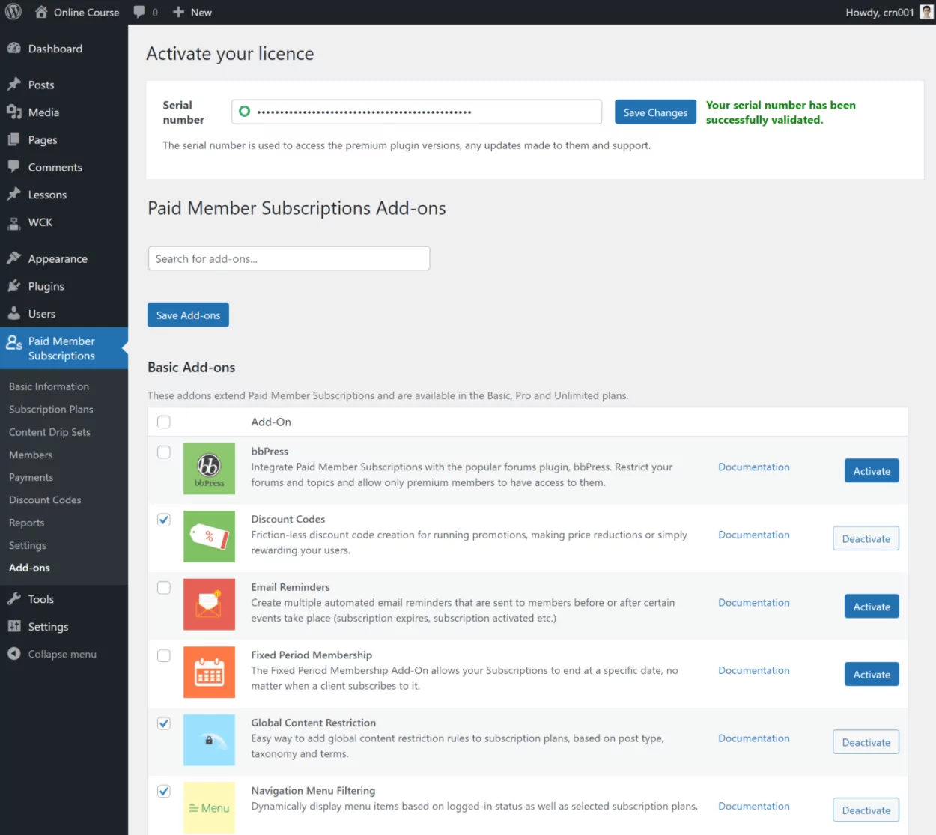The height and width of the screenshot is (835, 936).
Task: Open the comments bubble icon in admin bar
Action: [x=139, y=12]
